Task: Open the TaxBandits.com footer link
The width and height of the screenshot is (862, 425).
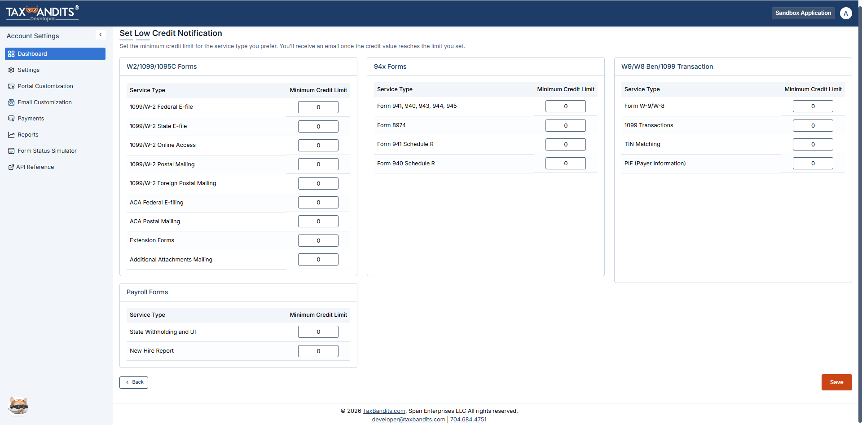Action: [x=384, y=411]
